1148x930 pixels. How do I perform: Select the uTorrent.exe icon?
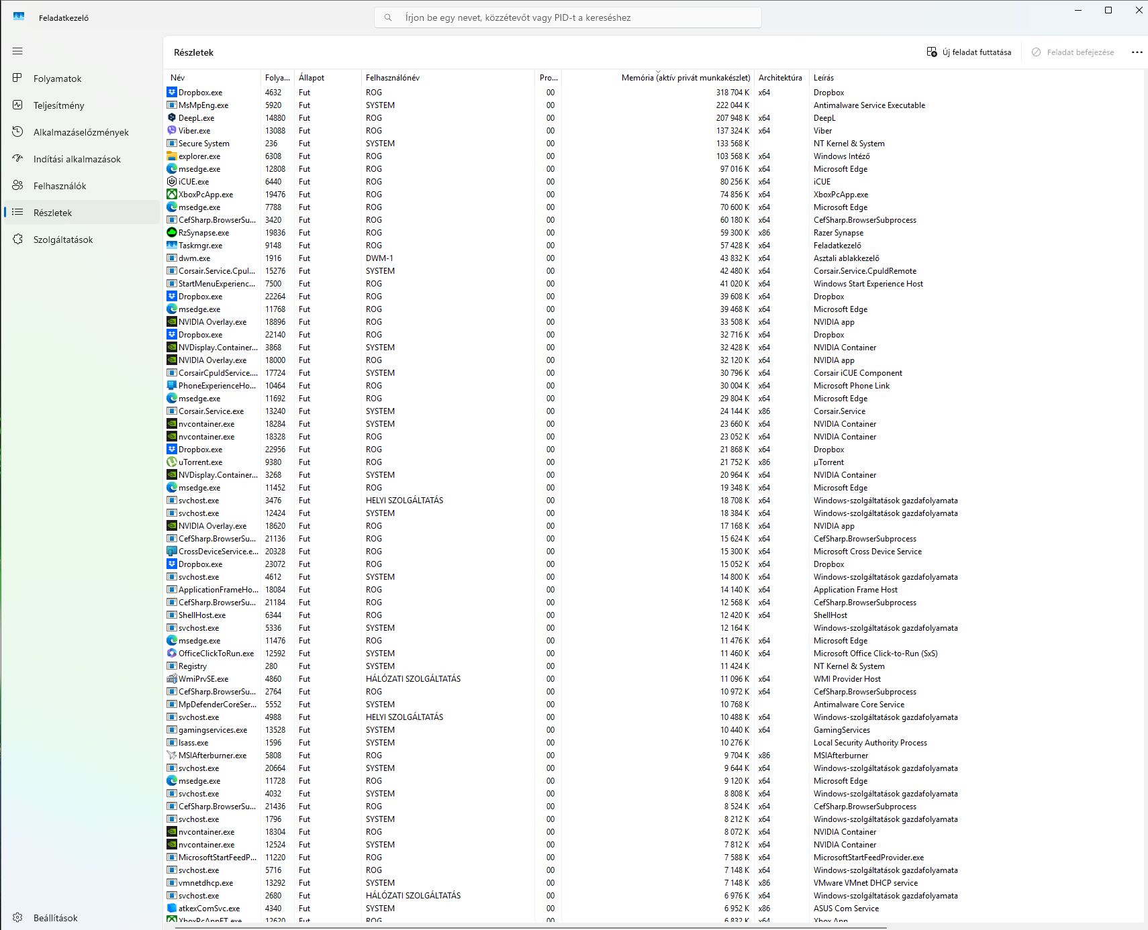172,462
